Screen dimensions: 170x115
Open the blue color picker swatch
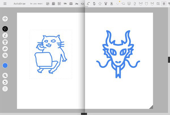(x=5, y=65)
